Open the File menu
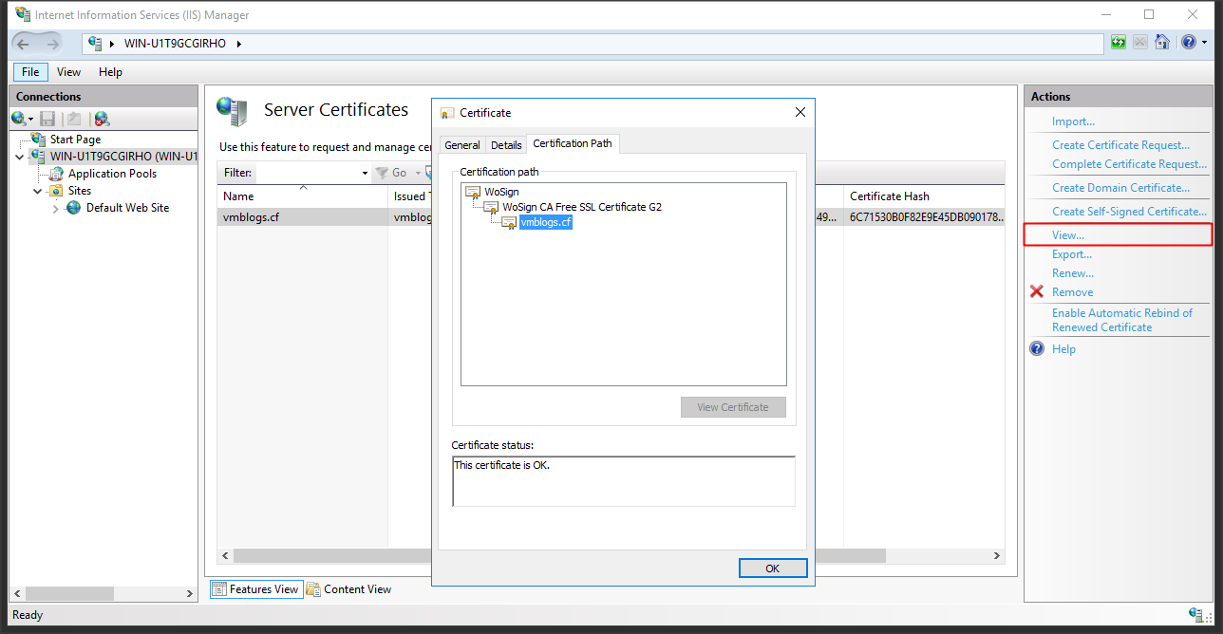The height and width of the screenshot is (634, 1223). coord(30,72)
